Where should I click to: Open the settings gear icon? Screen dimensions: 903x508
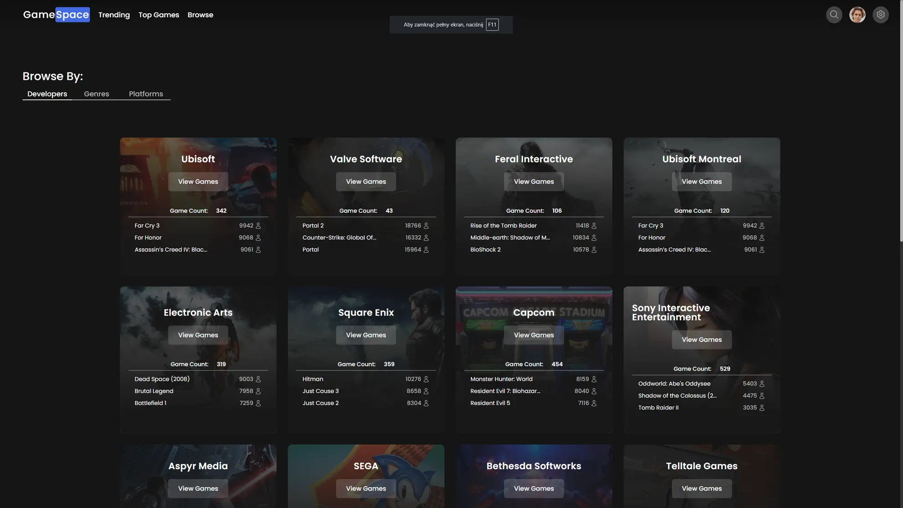coord(880,15)
